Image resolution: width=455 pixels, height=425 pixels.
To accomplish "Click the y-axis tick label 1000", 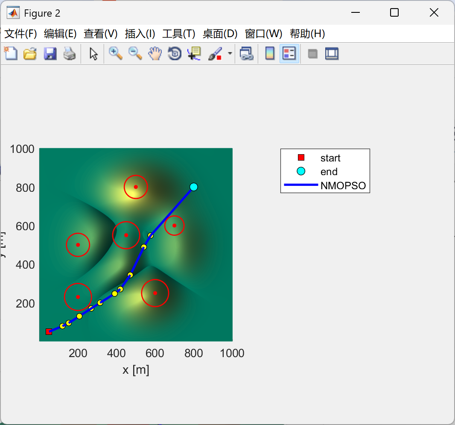I will [22, 149].
